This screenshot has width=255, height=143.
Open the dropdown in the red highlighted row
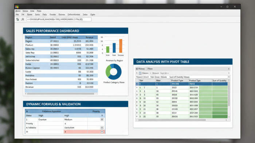point(102,132)
